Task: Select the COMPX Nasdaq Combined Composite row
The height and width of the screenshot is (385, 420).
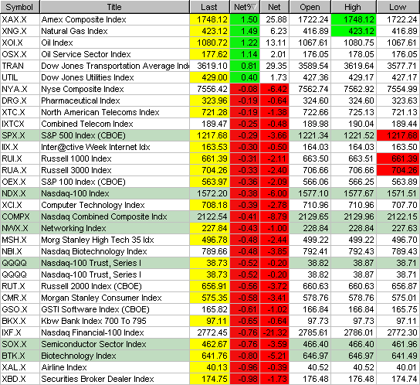Action: [210, 216]
